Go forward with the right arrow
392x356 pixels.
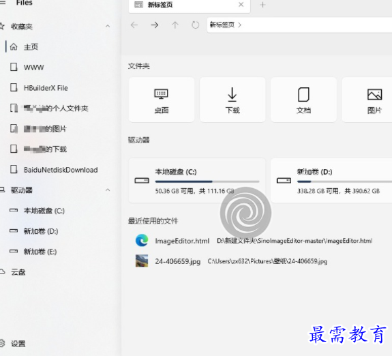pos(155,25)
